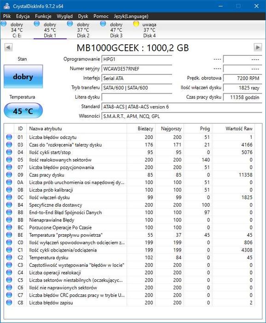Screen dimensions: 266x323
Task: Open the Funkcje menu
Action: point(43,16)
